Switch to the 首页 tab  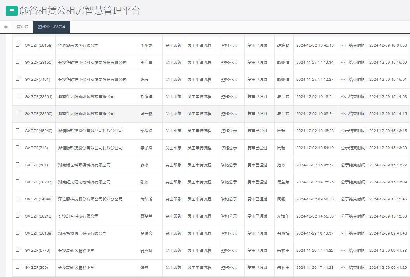pos(20,27)
